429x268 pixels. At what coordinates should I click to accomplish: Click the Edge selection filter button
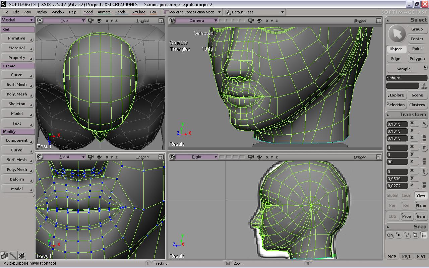point(395,59)
